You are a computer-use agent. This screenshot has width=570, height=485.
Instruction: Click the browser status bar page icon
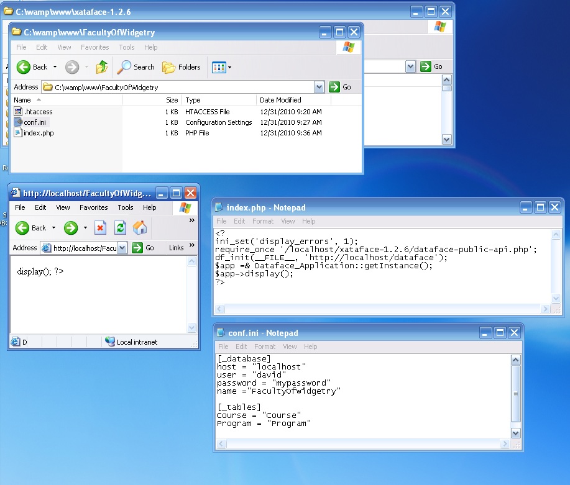point(16,342)
